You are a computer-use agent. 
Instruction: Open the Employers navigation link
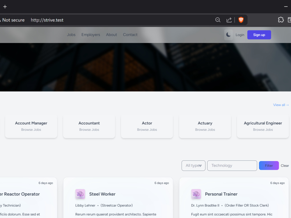point(91,35)
